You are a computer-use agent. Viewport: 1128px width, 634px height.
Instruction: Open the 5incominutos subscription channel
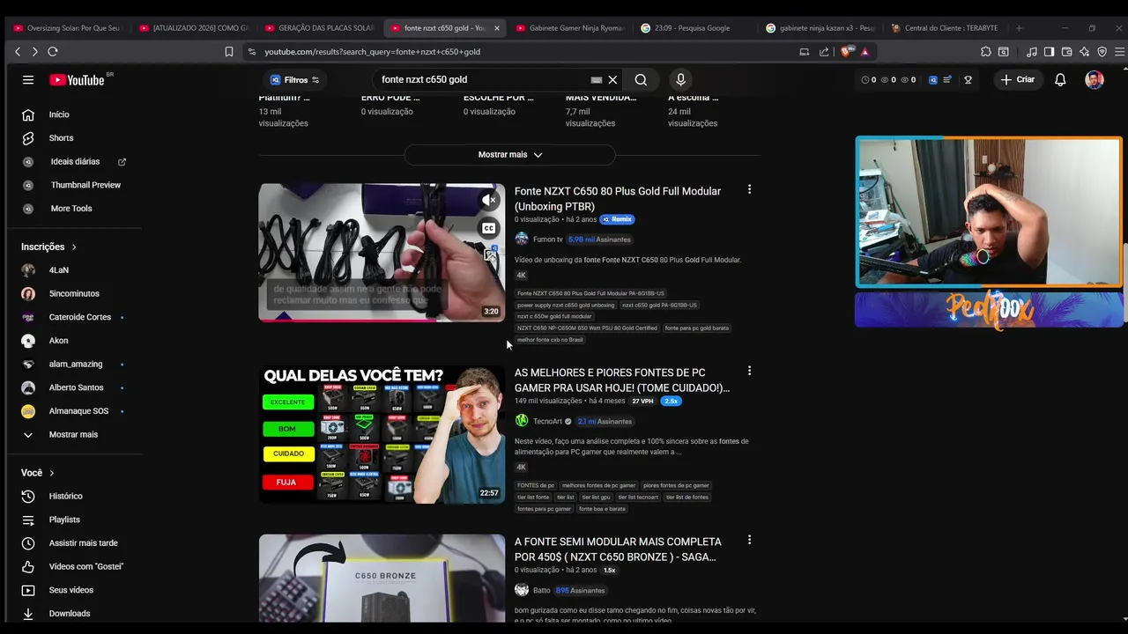(x=75, y=293)
